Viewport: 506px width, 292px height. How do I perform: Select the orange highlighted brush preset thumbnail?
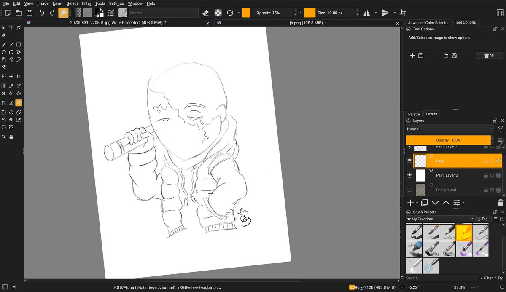click(464, 232)
